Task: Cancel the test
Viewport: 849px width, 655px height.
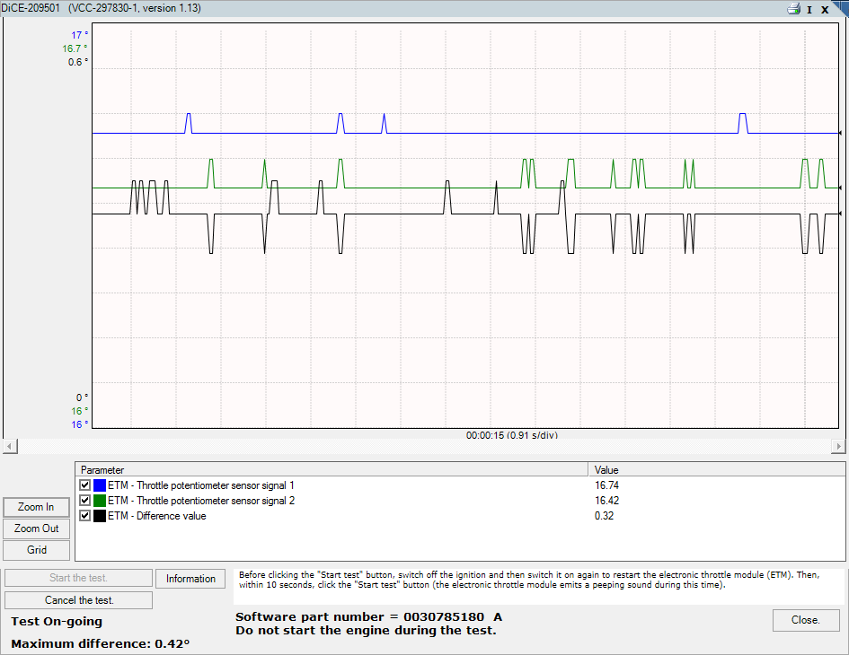Action: [79, 600]
